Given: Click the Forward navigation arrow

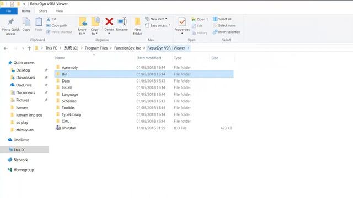Looking at the screenshot, I should pyautogui.click(x=15, y=48).
